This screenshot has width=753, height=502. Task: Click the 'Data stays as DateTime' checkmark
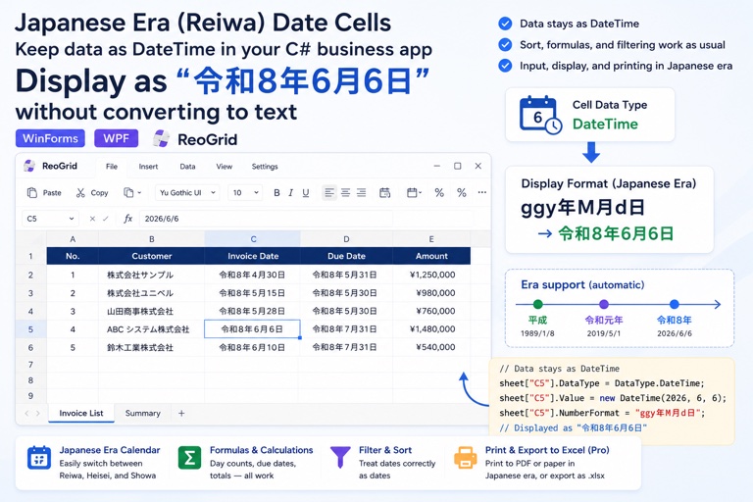[505, 24]
